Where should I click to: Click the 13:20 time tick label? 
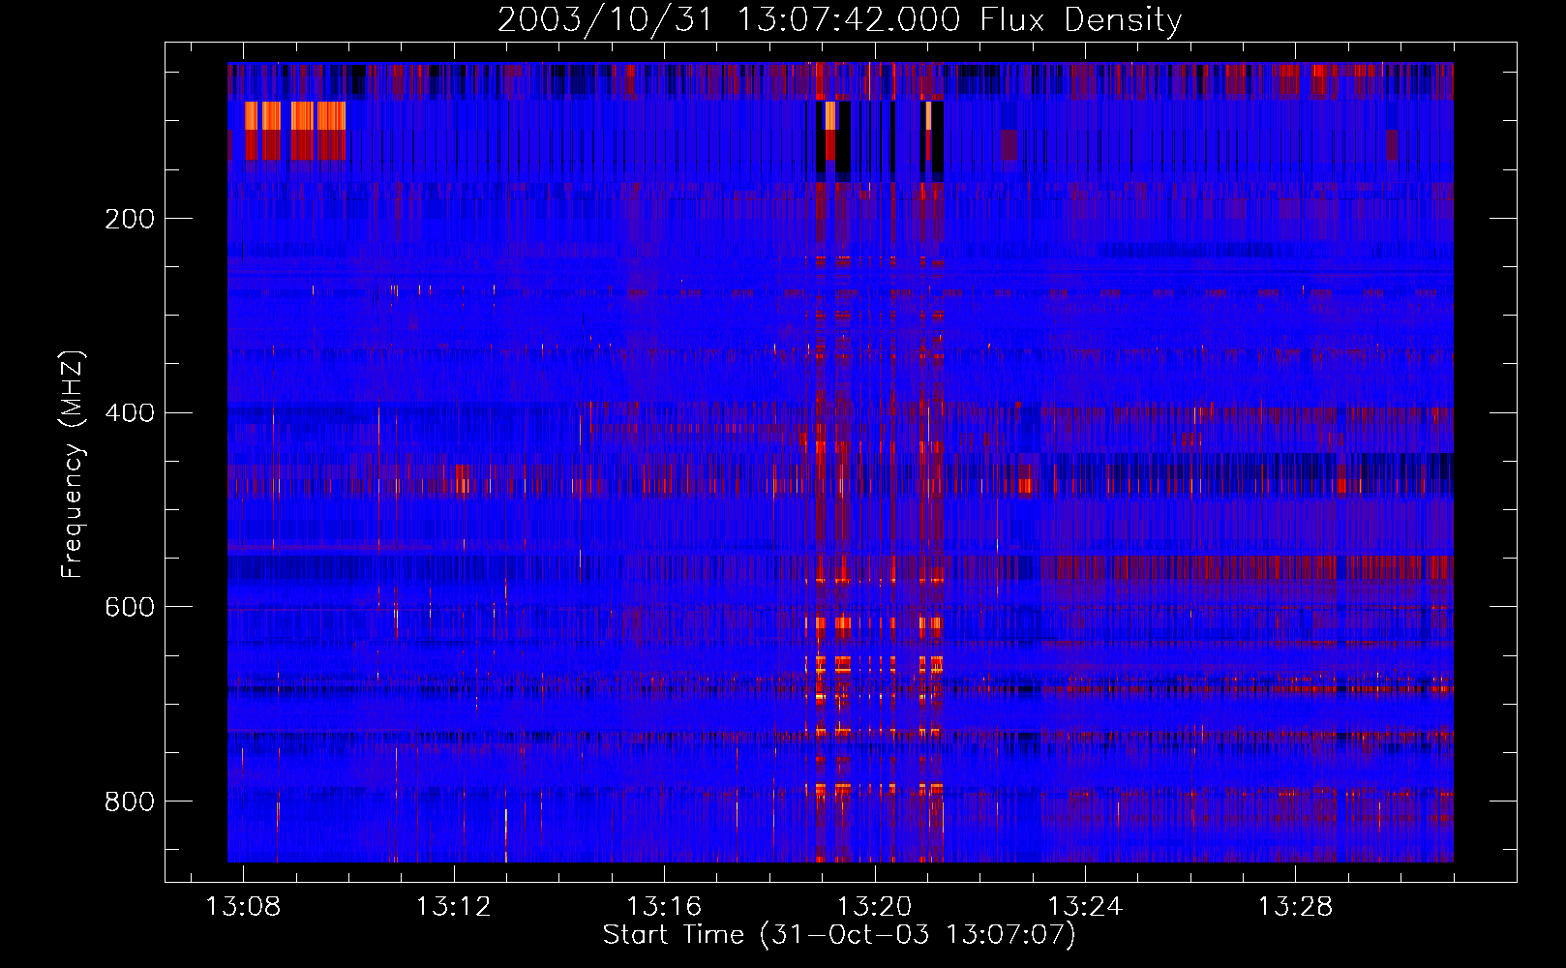click(x=874, y=906)
